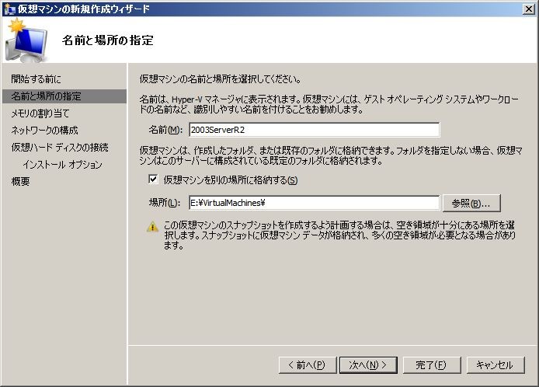Click the 名前(M): label
The image size is (539, 387).
pos(165,130)
